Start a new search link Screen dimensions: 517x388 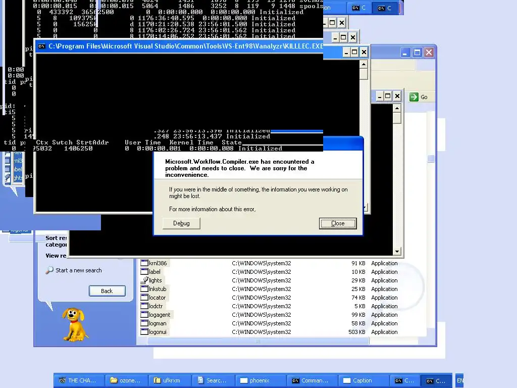point(78,270)
